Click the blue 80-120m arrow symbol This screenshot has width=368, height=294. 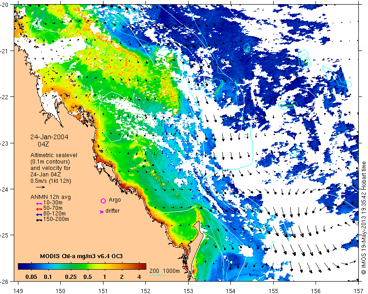(x=39, y=215)
